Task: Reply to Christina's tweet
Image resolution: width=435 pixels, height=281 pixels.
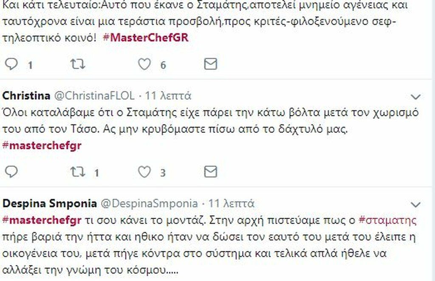Action: click(x=11, y=172)
